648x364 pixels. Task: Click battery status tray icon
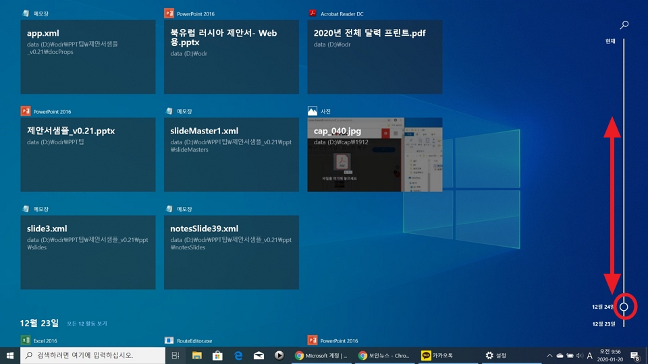click(570, 355)
